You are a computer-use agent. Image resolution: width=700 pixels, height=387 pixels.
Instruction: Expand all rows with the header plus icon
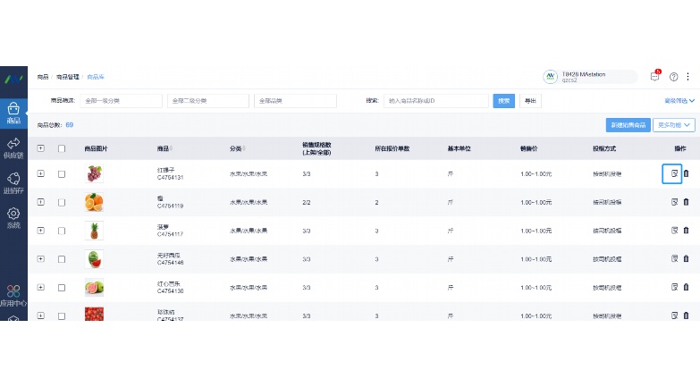[x=40, y=148]
